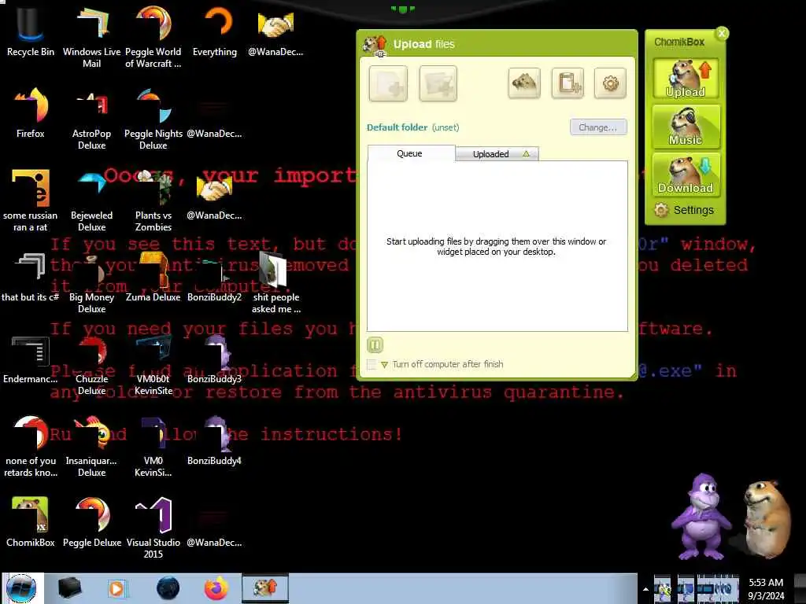Select Zuma Deluxe desktop icon
806x604 pixels.
(x=153, y=278)
